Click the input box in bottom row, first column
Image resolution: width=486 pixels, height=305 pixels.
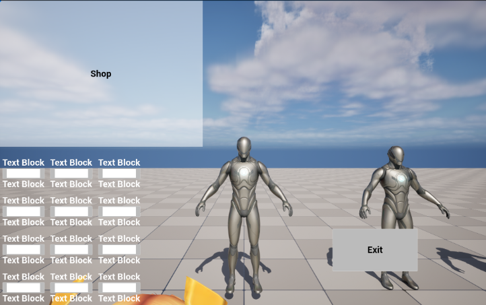click(24, 287)
